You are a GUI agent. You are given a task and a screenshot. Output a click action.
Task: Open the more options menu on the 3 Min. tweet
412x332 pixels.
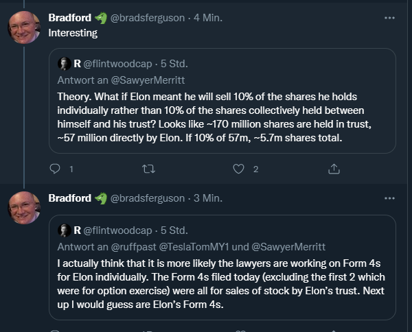click(x=389, y=198)
